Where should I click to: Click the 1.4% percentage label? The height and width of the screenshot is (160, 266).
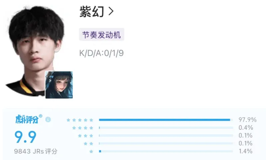(245, 151)
